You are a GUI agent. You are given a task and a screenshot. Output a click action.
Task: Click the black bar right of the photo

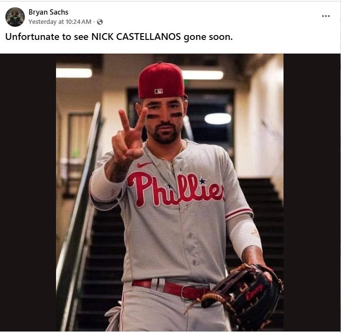click(312, 192)
